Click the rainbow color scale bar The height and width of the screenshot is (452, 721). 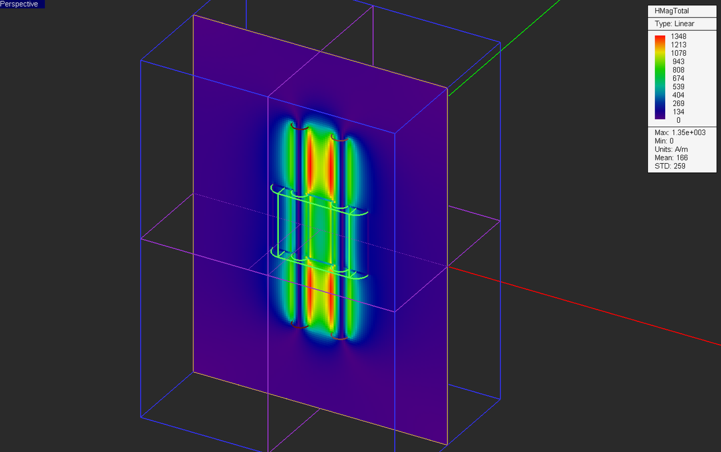pyautogui.click(x=660, y=77)
